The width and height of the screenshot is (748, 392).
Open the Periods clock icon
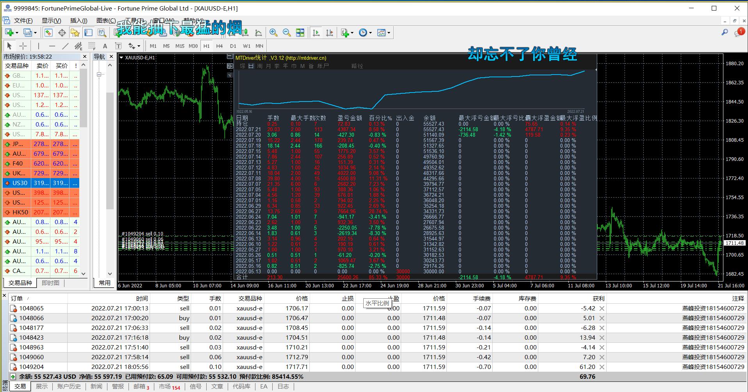tap(363, 33)
